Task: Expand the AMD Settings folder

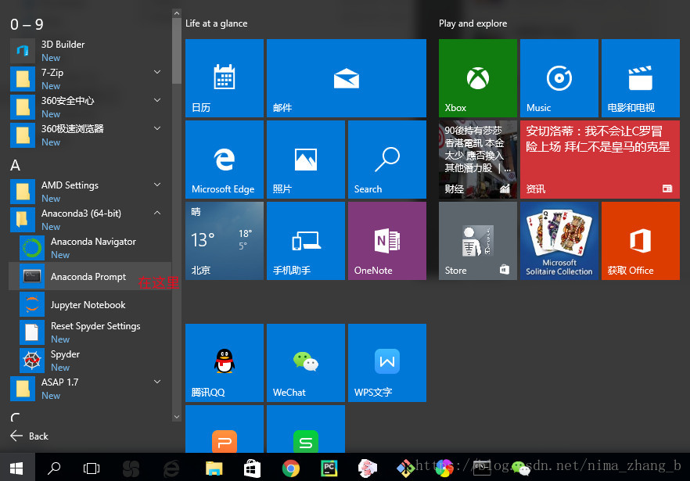Action: (157, 185)
